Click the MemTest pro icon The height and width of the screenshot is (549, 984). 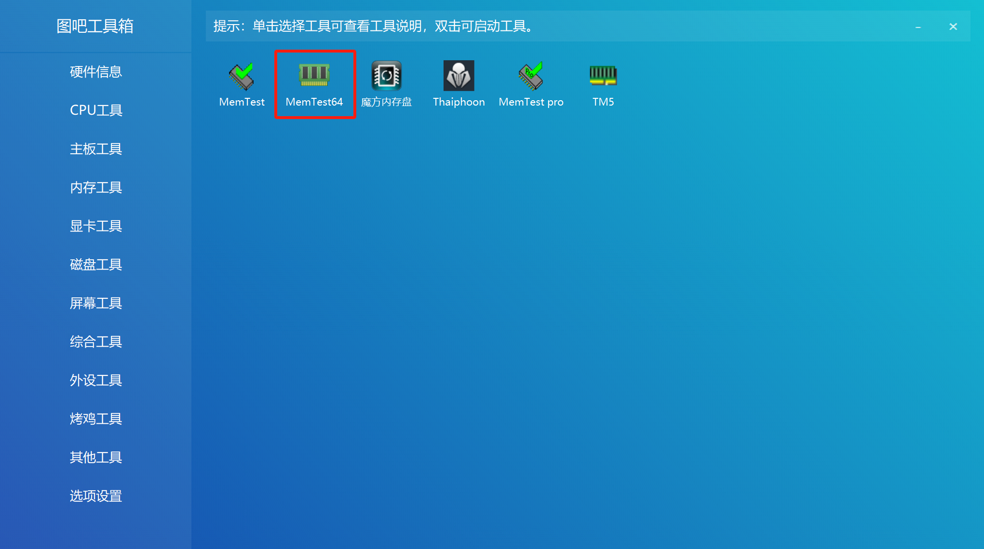[531, 76]
